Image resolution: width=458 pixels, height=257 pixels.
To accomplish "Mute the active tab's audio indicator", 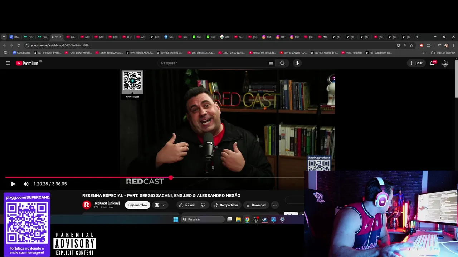I will 56,37.
